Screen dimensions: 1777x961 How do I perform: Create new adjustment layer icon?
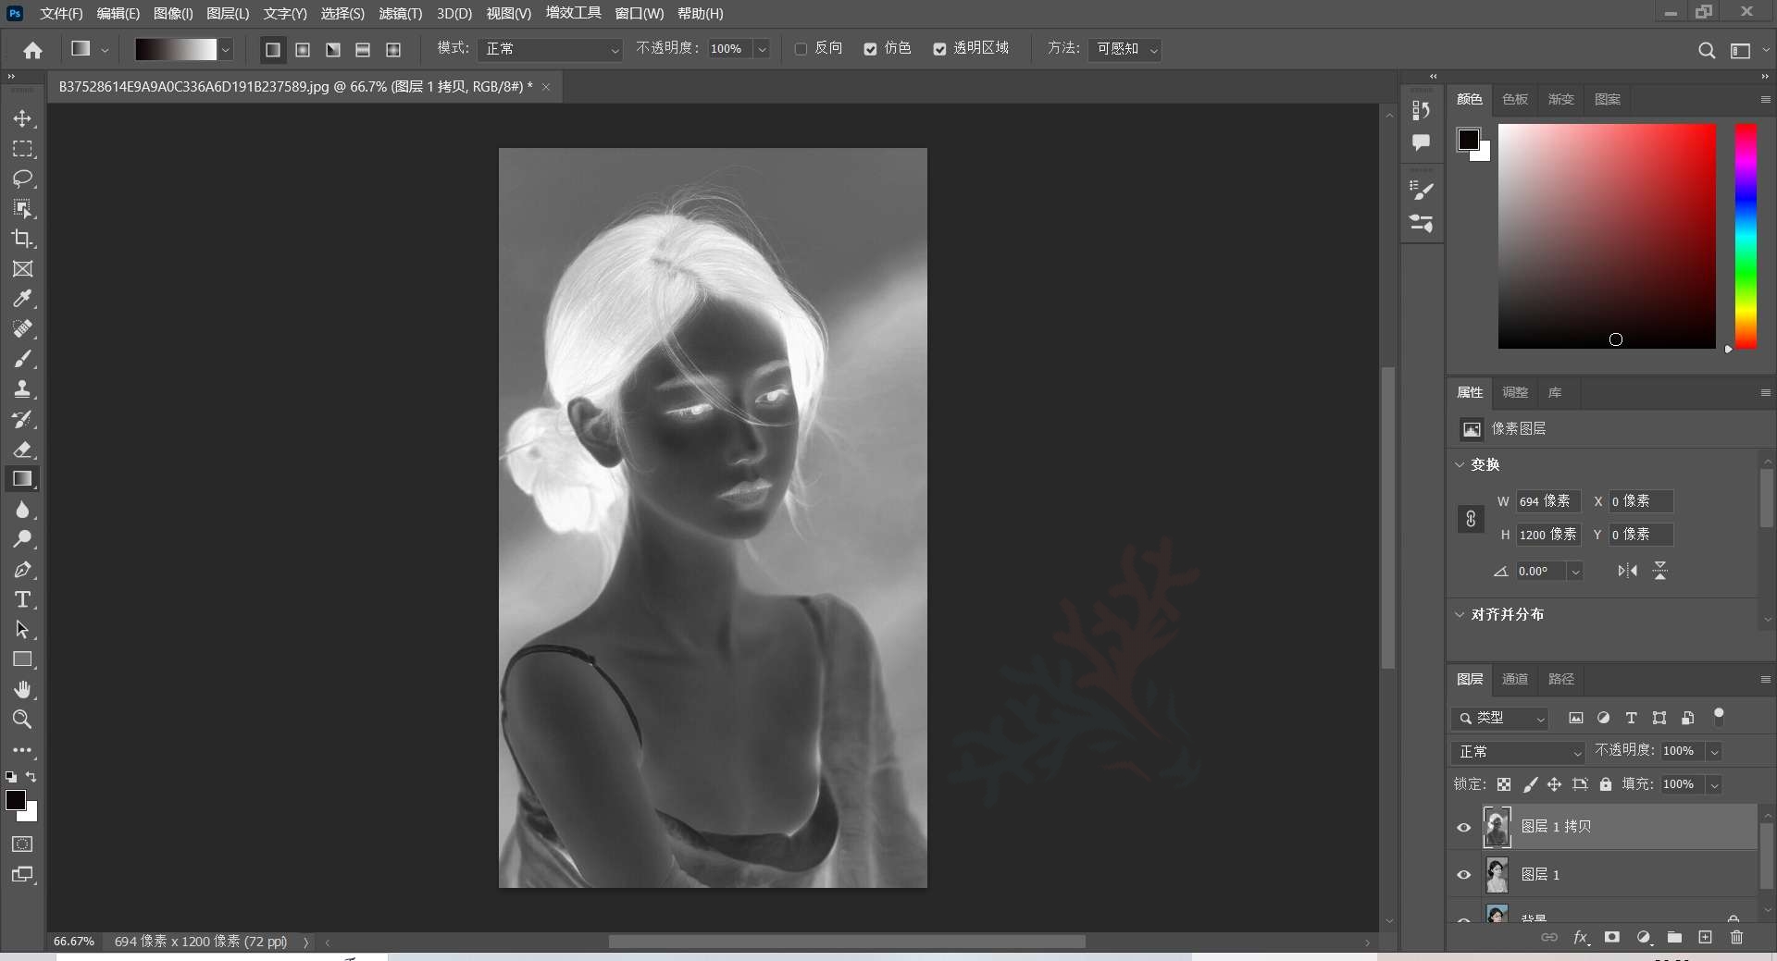coord(1644,938)
